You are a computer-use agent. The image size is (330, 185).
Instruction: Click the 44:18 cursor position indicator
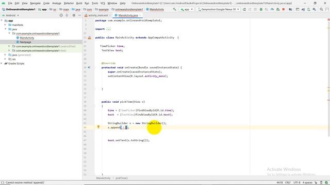pos(279,183)
